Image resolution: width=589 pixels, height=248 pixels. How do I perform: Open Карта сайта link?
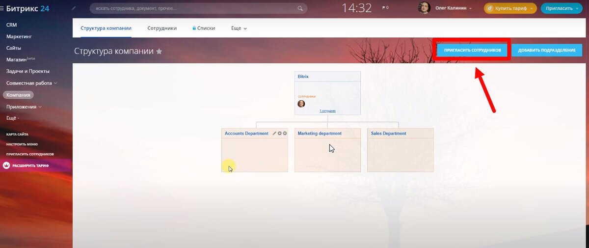pyautogui.click(x=17, y=134)
